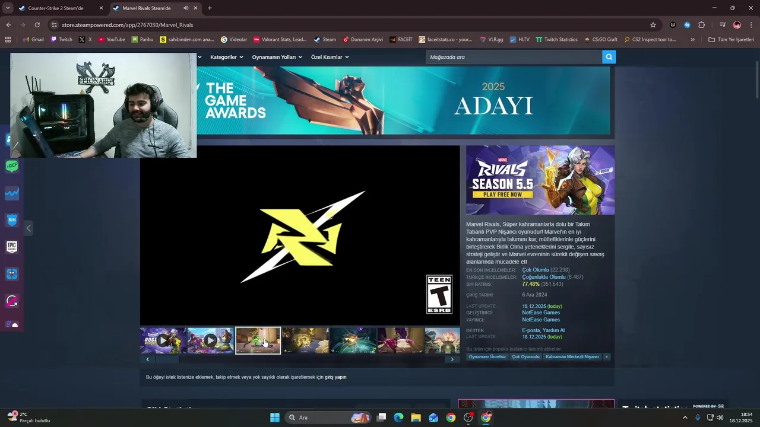Expand the Özel Kısımlar menu
This screenshot has width=760, height=427.
point(330,57)
